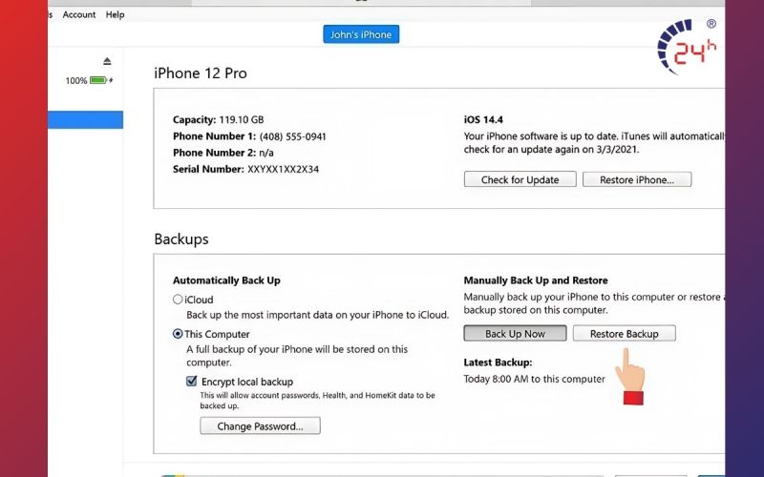764x477 pixels.
Task: Click the Backups section heading
Action: 181,239
